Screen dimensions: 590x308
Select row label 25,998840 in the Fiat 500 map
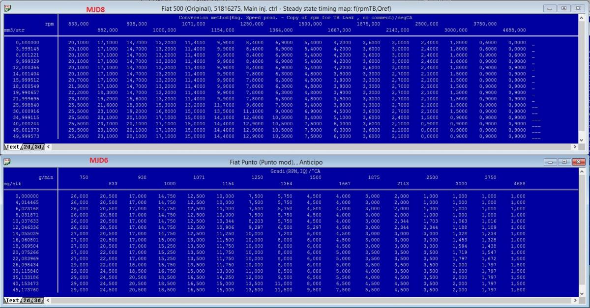pos(26,105)
